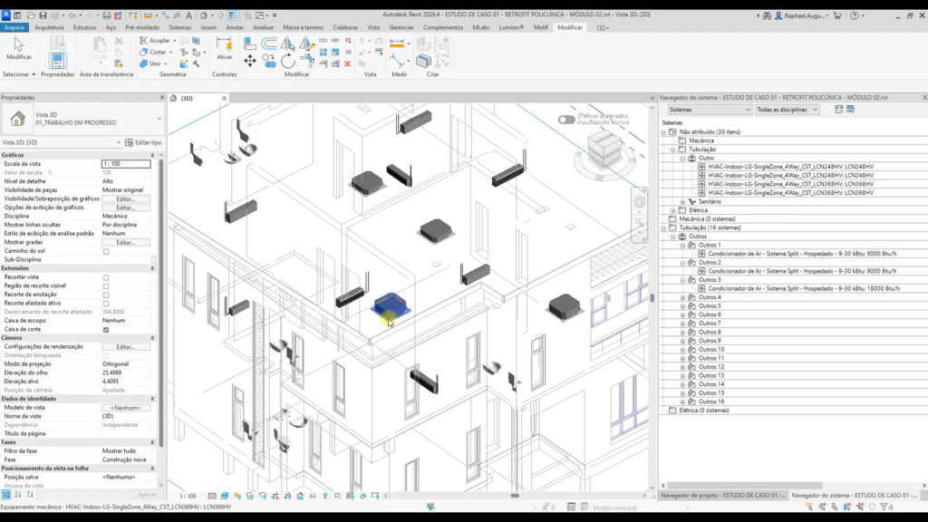928x522 pixels.
Task: Expand the Sanitário tree node
Action: (682, 202)
